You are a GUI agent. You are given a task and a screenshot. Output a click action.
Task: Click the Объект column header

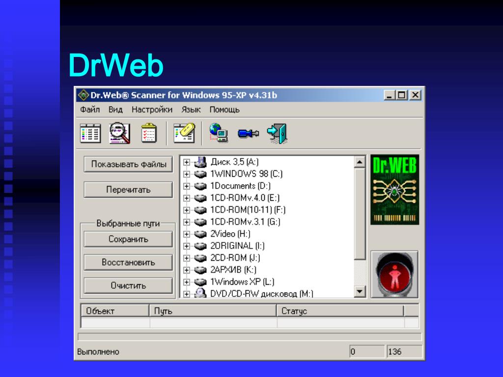pyautogui.click(x=115, y=311)
